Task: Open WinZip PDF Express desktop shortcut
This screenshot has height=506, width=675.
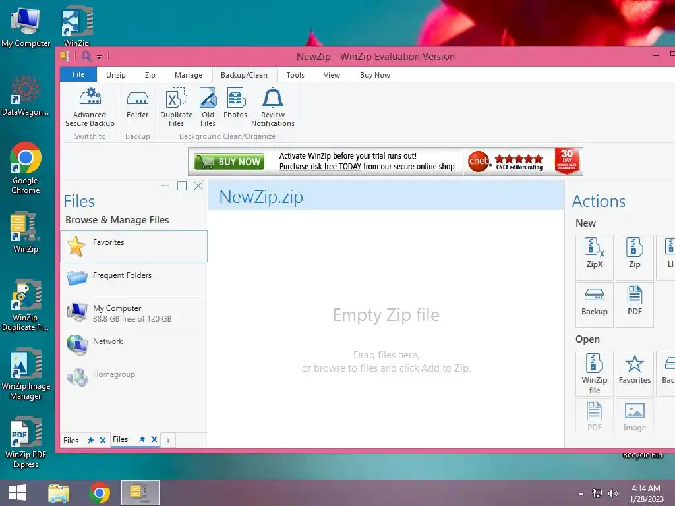Action: coord(26,442)
